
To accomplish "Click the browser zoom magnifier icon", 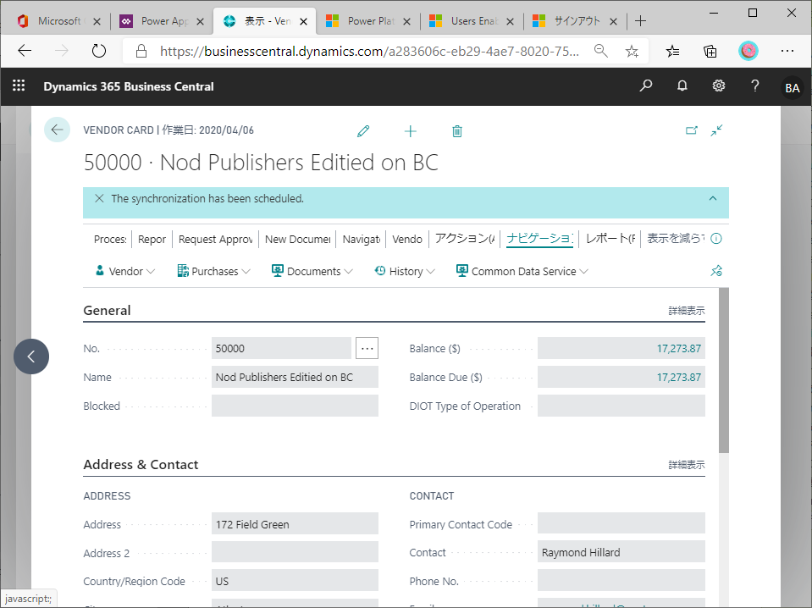I will 600,51.
